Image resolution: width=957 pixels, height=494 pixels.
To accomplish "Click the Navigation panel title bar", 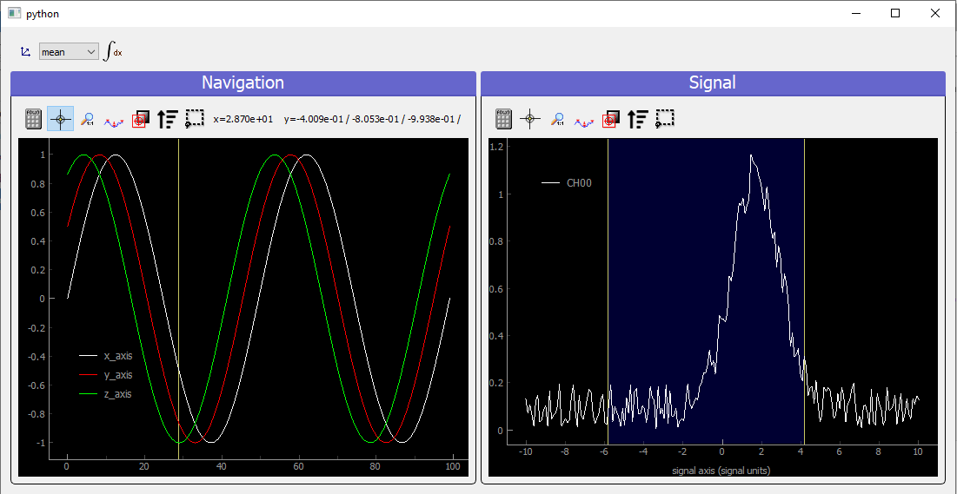I will pyautogui.click(x=243, y=83).
